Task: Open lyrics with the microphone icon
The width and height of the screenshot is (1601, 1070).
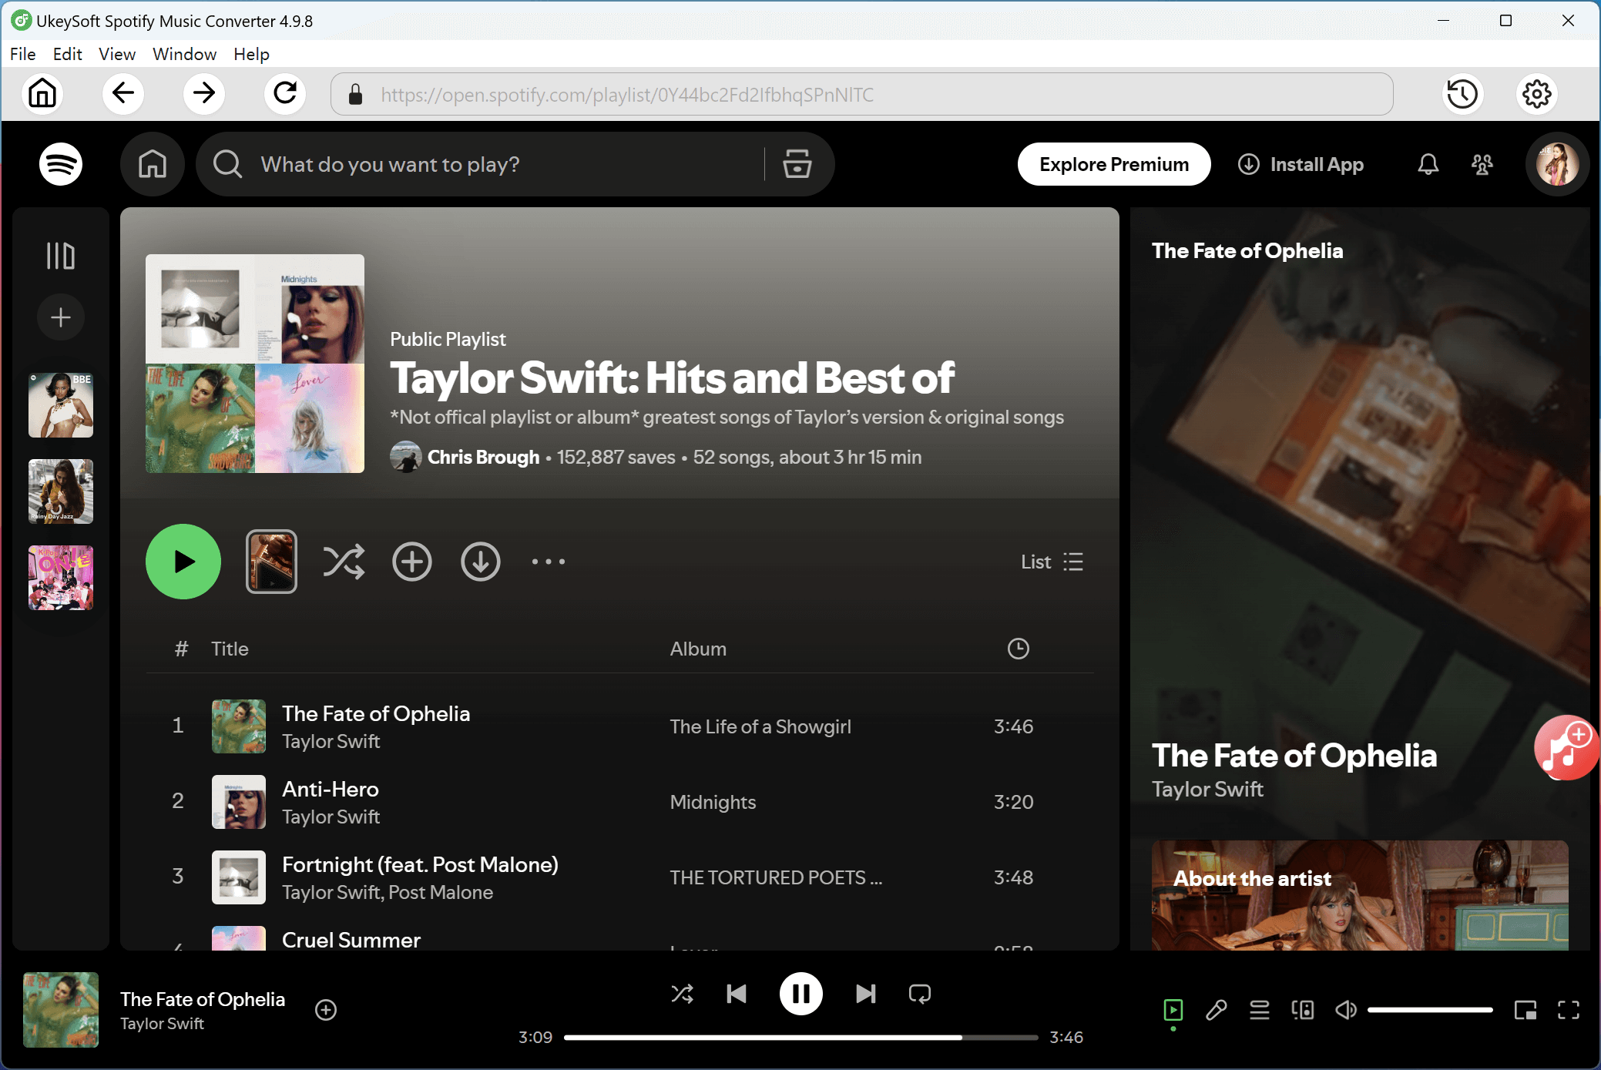Action: pyautogui.click(x=1216, y=1010)
